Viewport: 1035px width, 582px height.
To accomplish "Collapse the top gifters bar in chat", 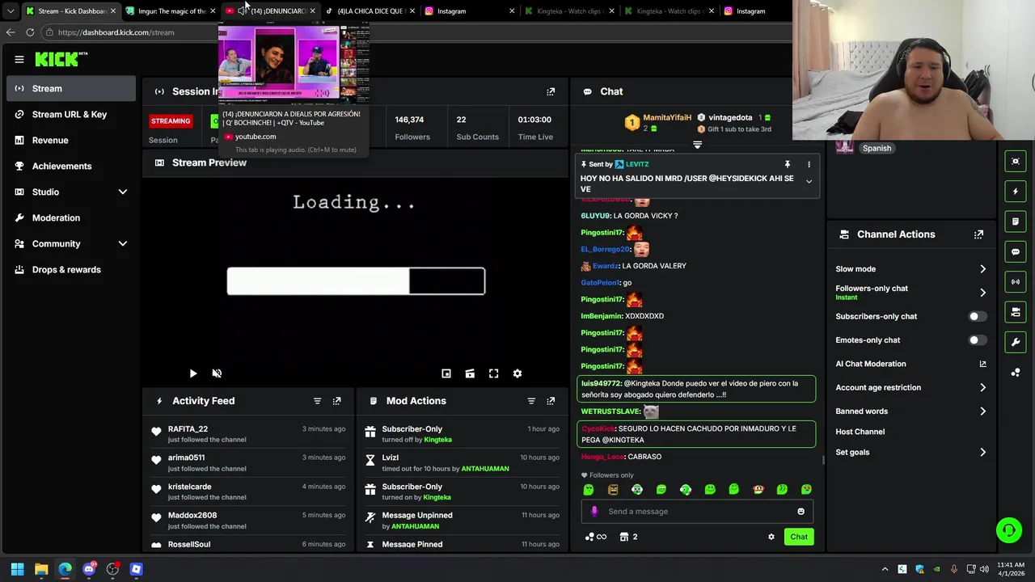I will tap(697, 145).
